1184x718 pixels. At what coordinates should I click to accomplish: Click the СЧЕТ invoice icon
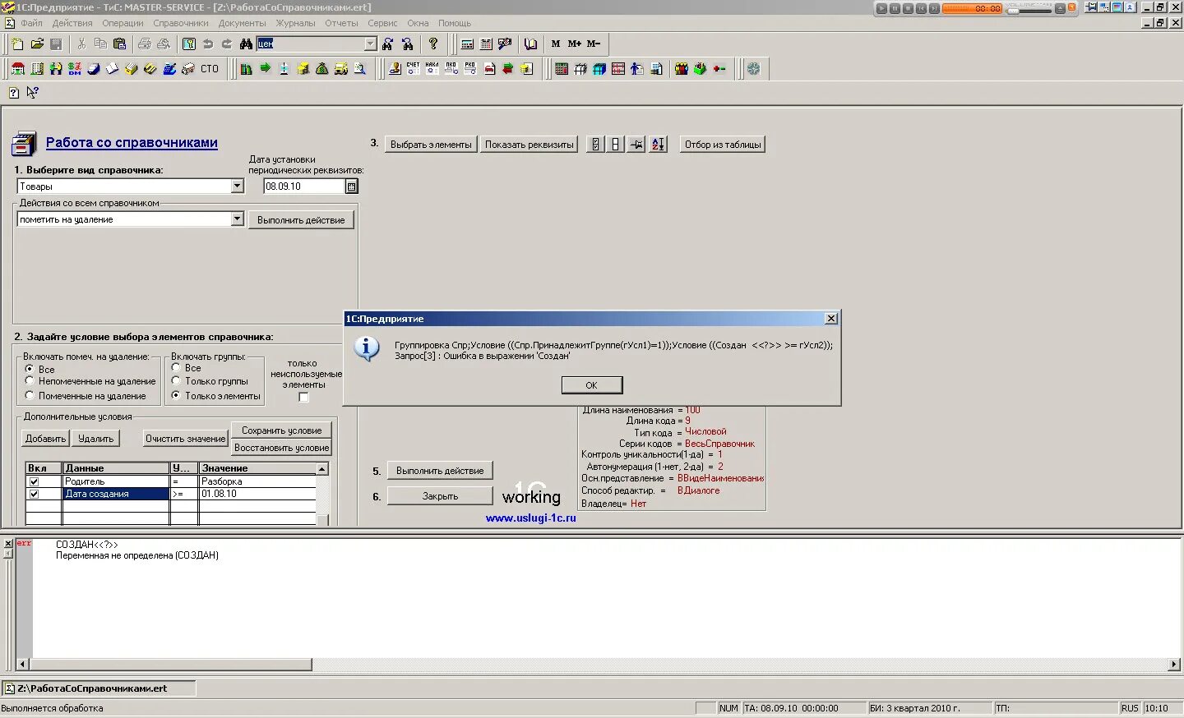pyautogui.click(x=413, y=69)
